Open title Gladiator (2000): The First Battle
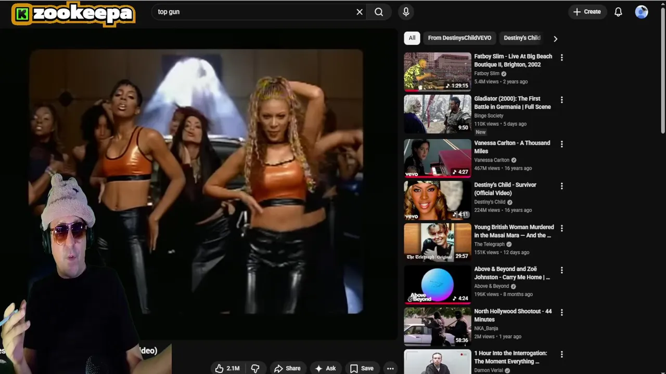The height and width of the screenshot is (374, 666). (x=513, y=102)
